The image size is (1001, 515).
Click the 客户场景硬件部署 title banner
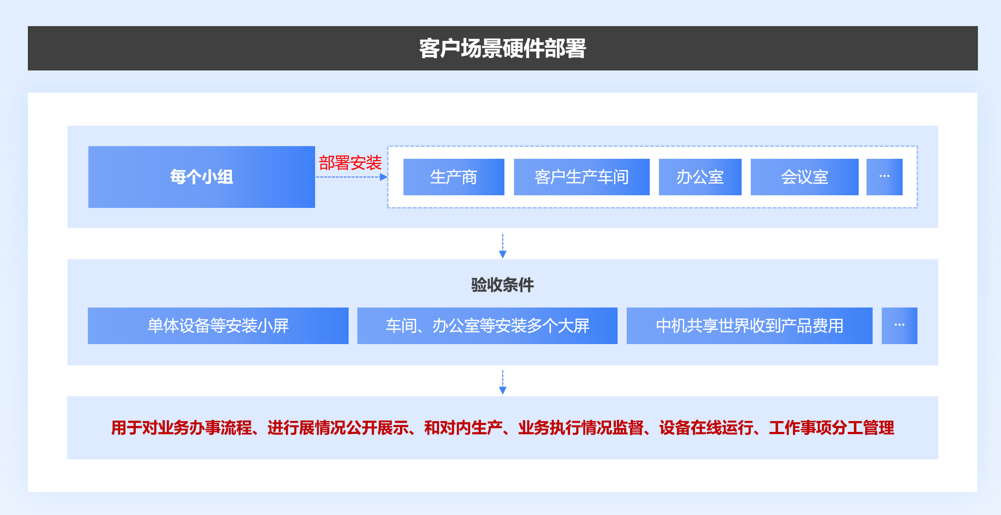coord(502,48)
